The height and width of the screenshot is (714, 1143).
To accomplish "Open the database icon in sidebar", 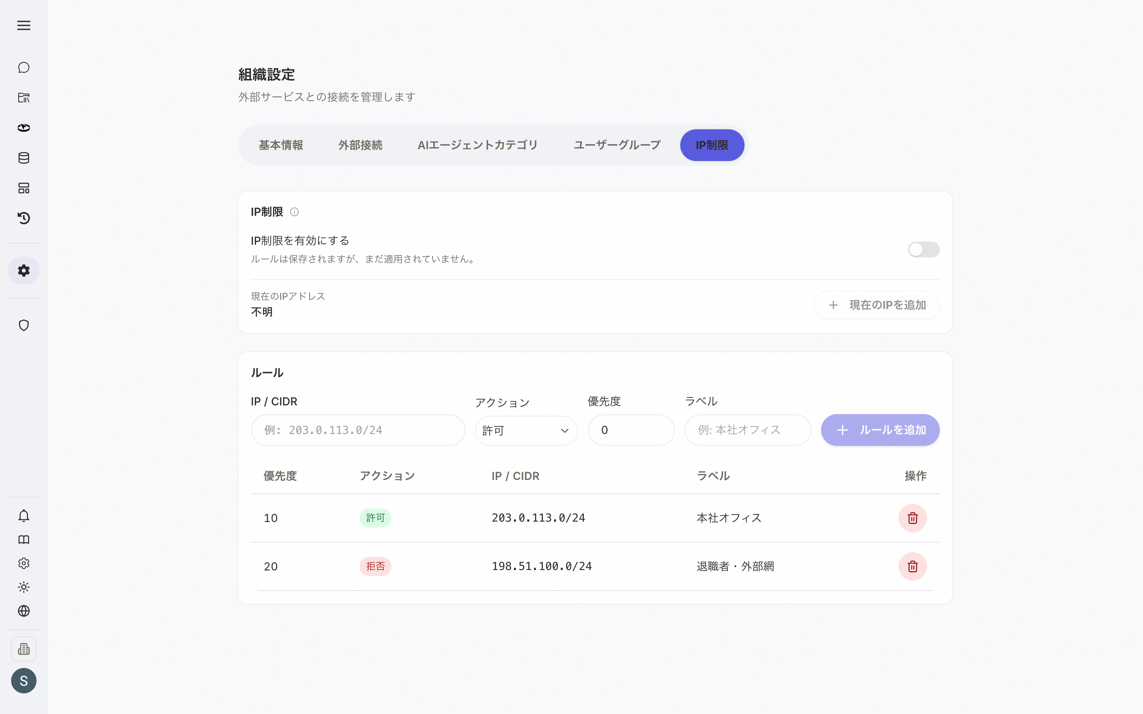I will (24, 158).
